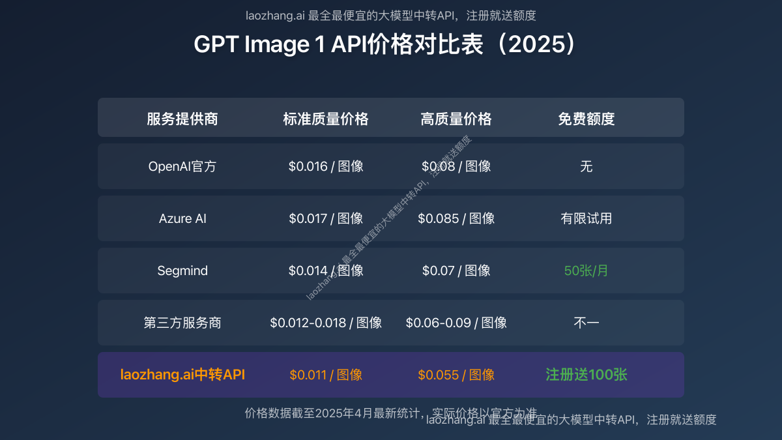This screenshot has width=782, height=440.
Task: Click the '$0.085 / 图像' price cell
Action: click(x=456, y=218)
